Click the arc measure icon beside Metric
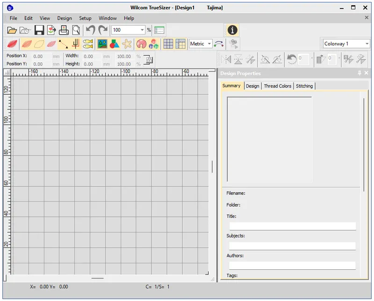Viewport: 374px width, 301px height. [x=219, y=44]
